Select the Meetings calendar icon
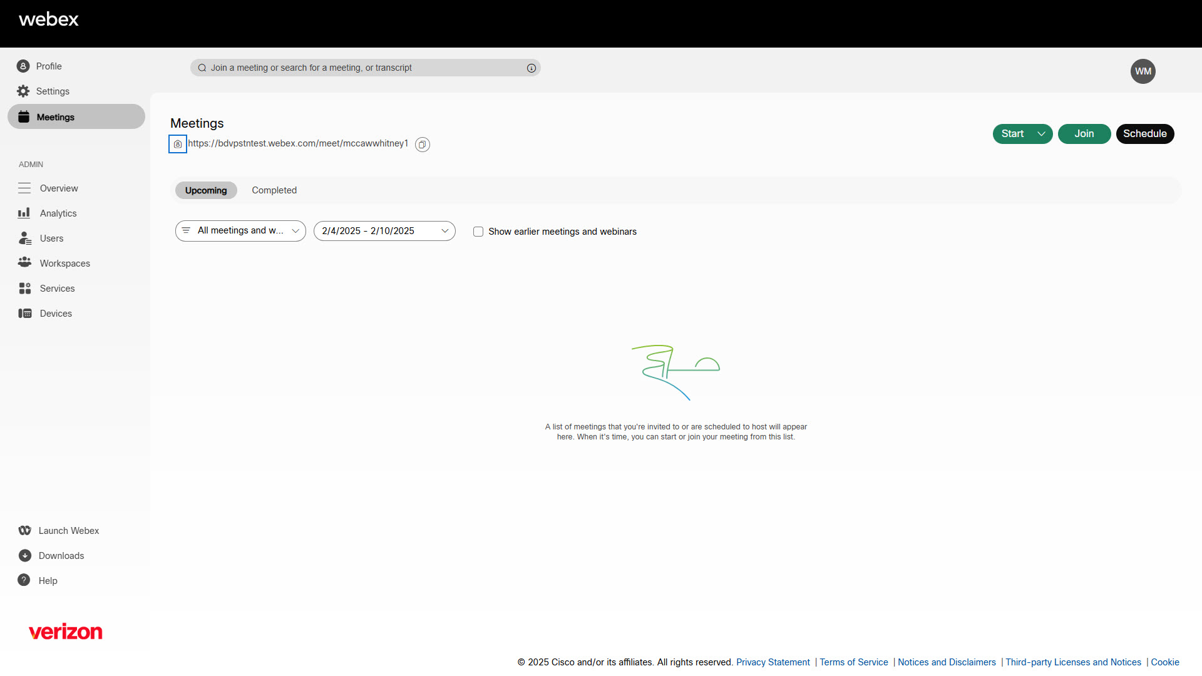The image size is (1202, 676). (24, 116)
